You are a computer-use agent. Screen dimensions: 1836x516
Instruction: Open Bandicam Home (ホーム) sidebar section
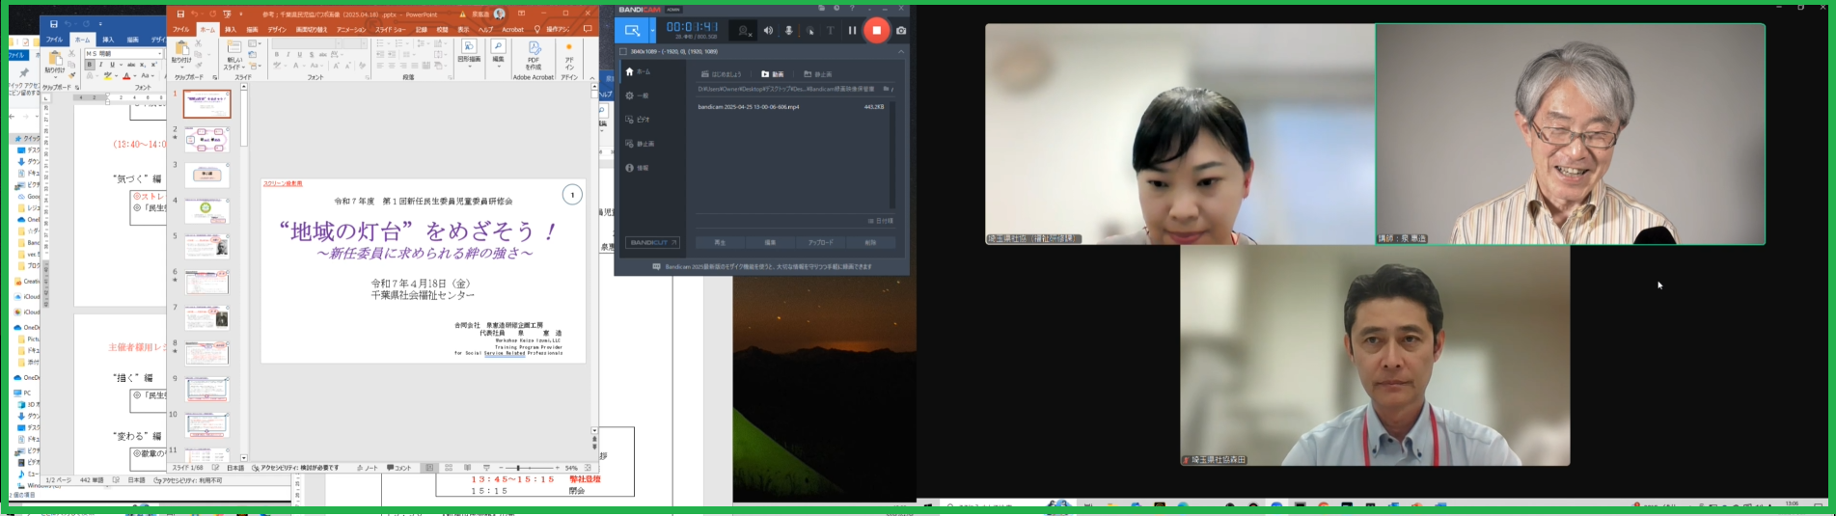tap(638, 71)
